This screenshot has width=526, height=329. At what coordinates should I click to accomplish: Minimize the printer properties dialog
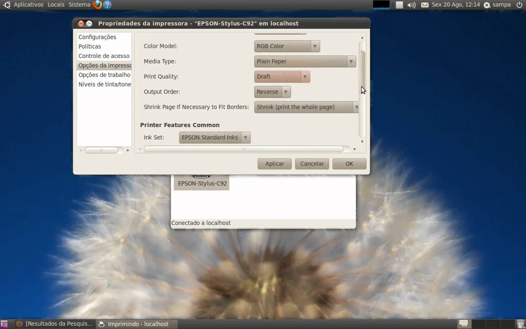(x=89, y=23)
